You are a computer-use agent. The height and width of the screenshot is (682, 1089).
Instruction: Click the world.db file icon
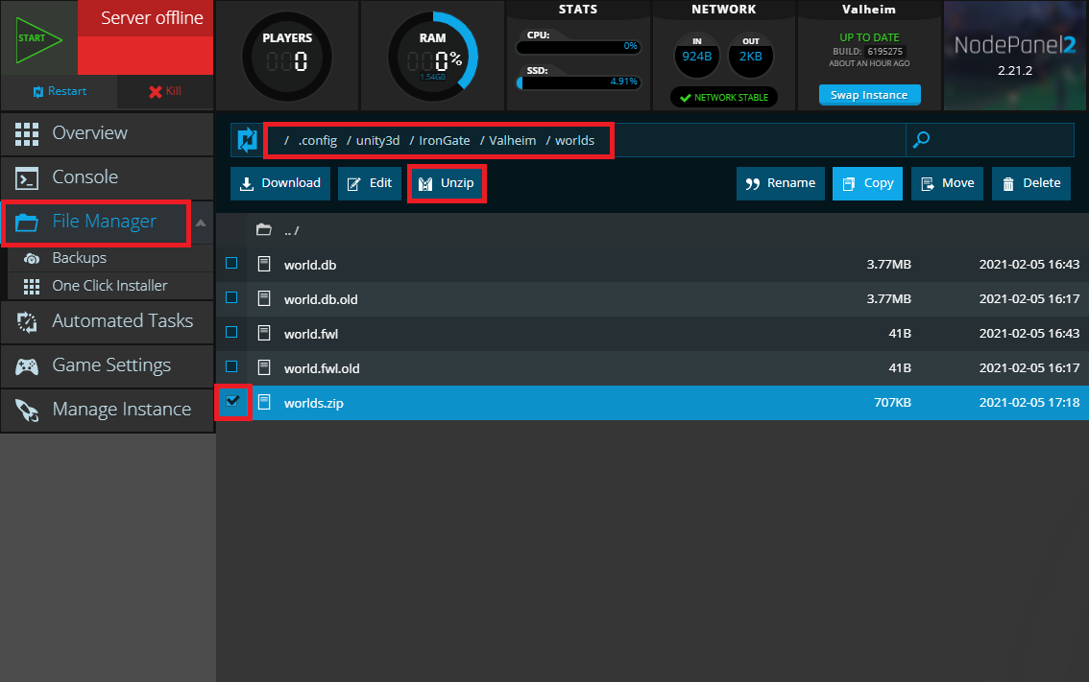[264, 264]
